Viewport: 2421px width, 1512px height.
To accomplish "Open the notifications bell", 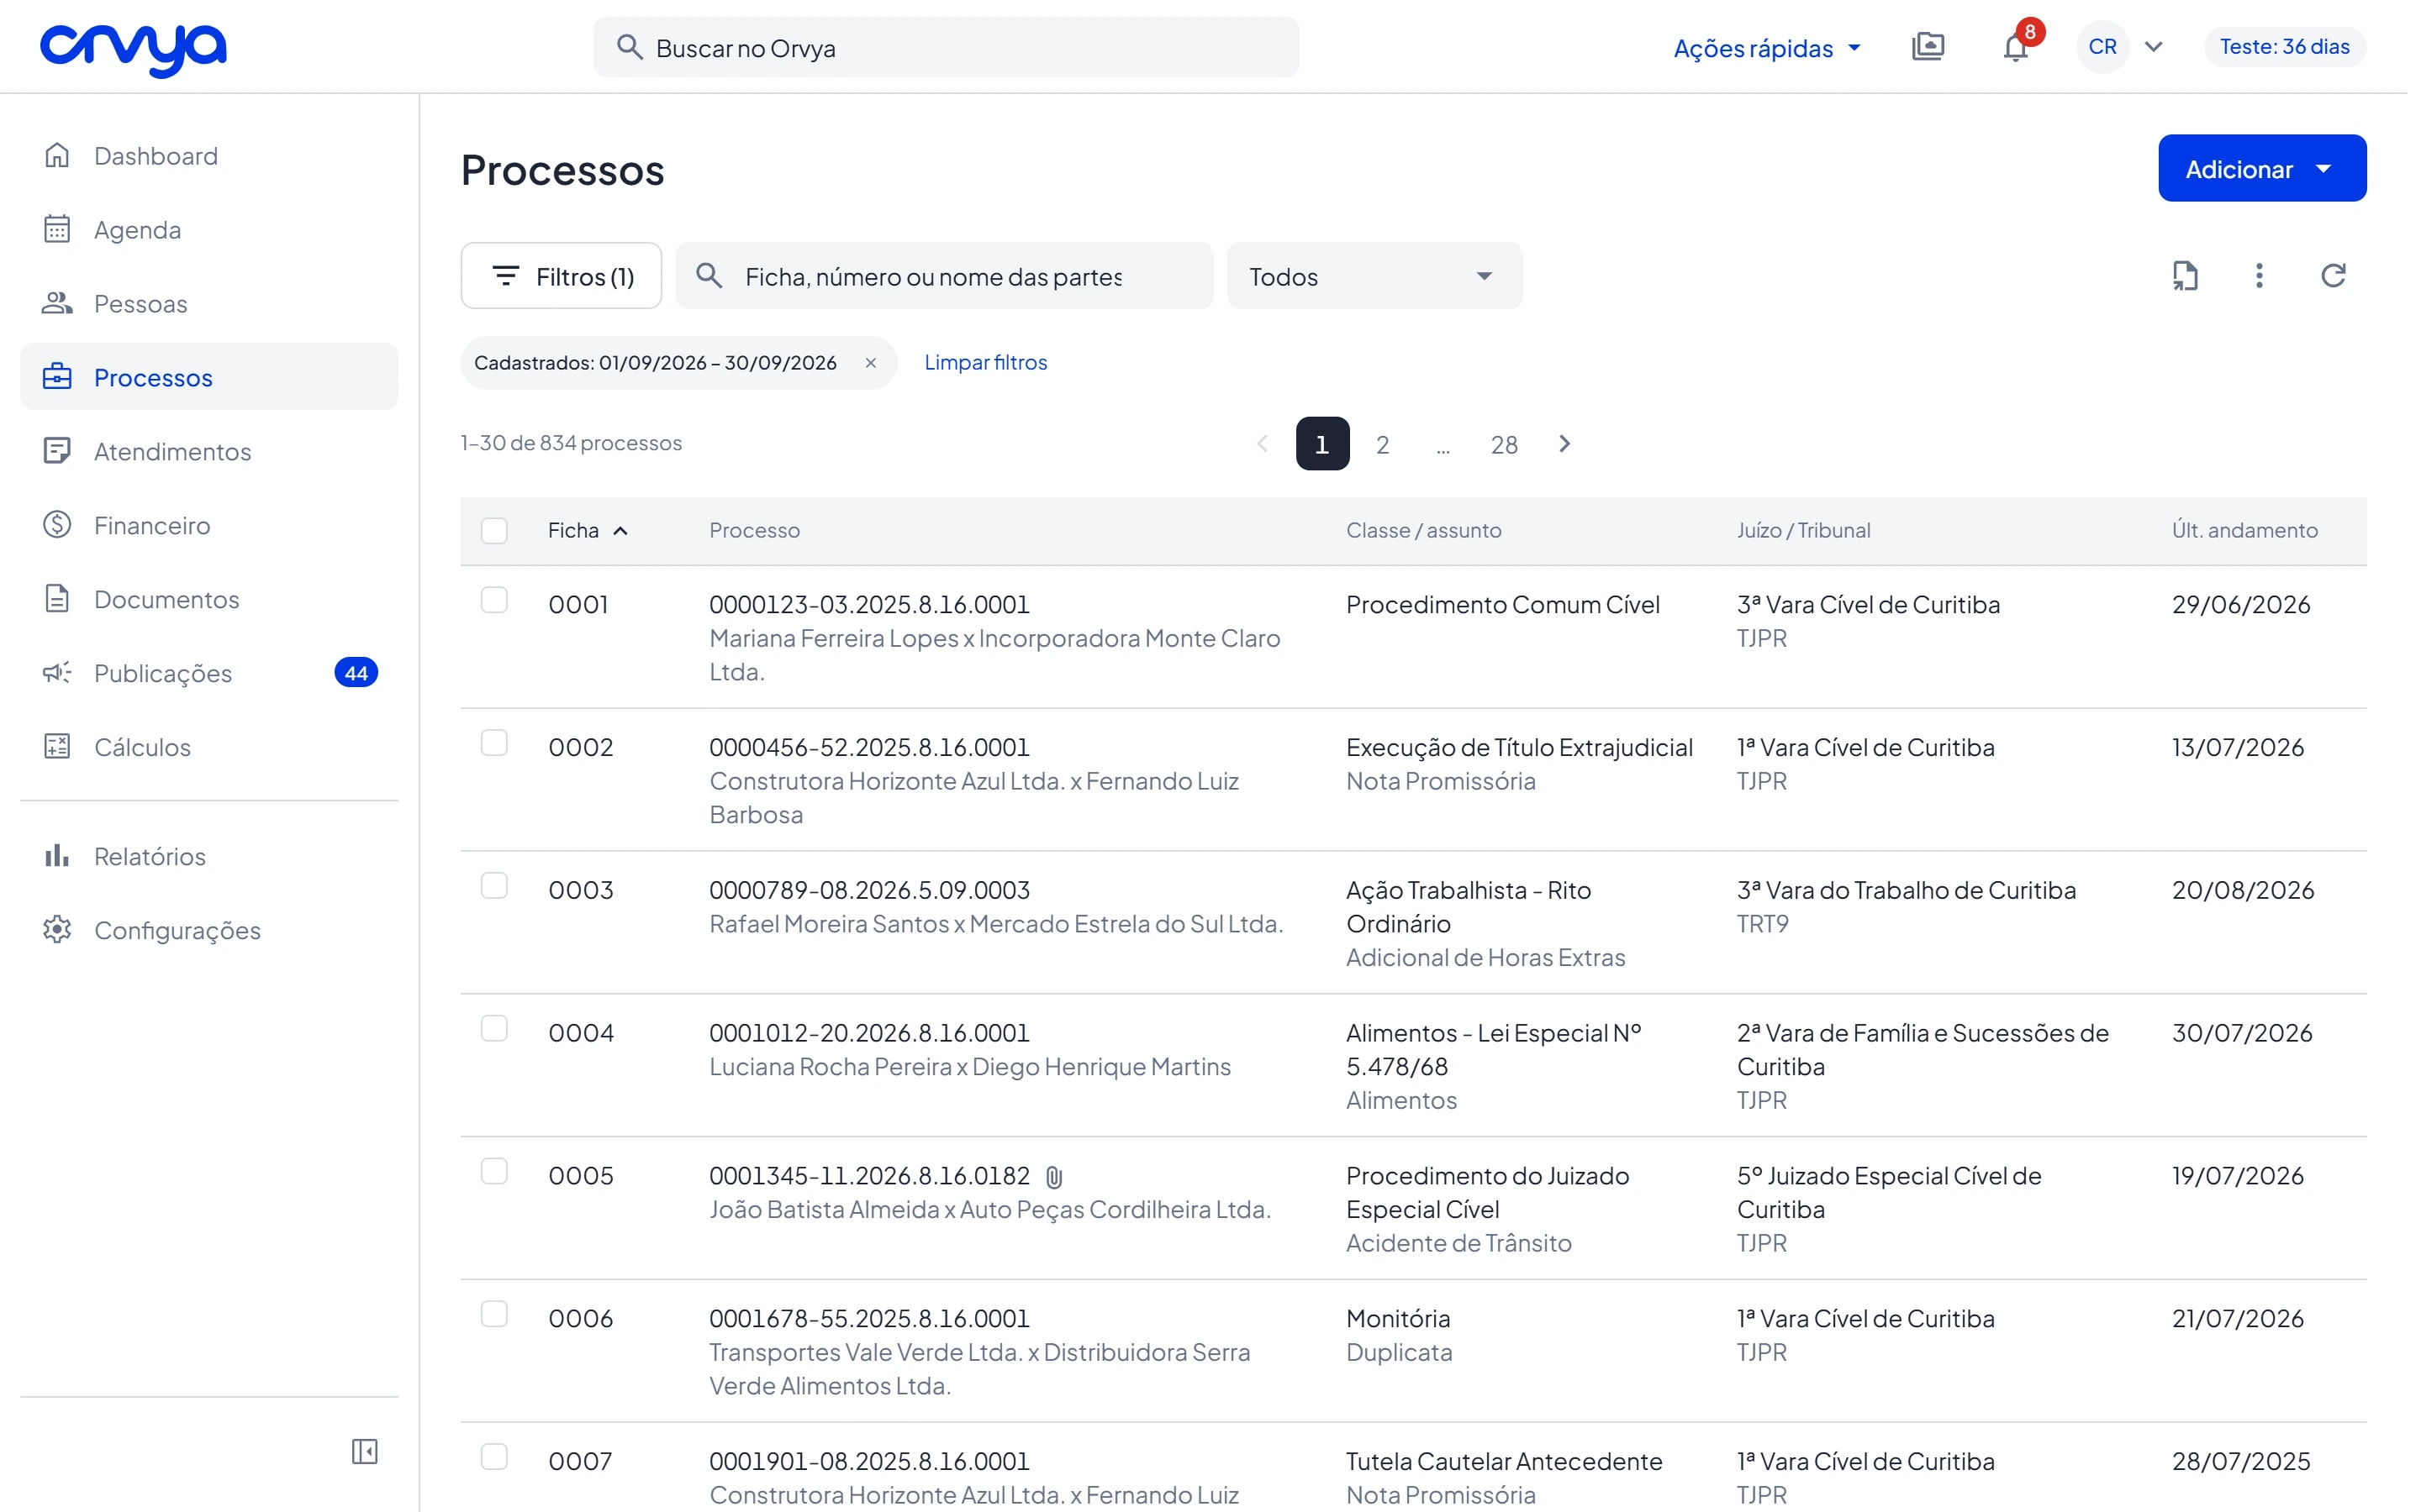I will [x=2015, y=47].
